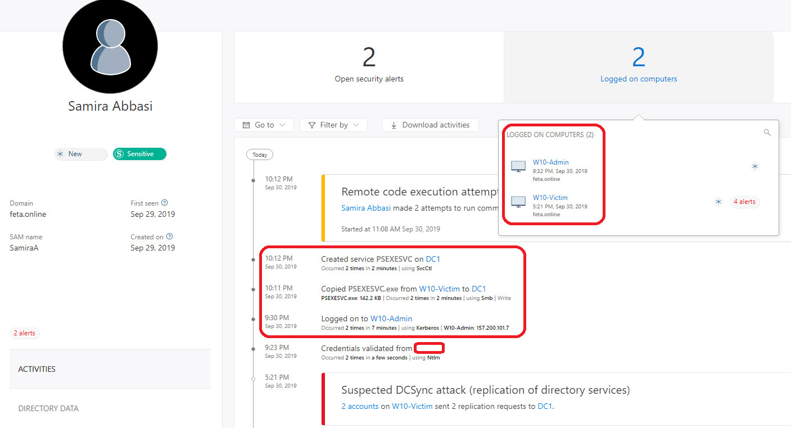Click the W10-Admin computer icon
791x428 pixels.
518,166
